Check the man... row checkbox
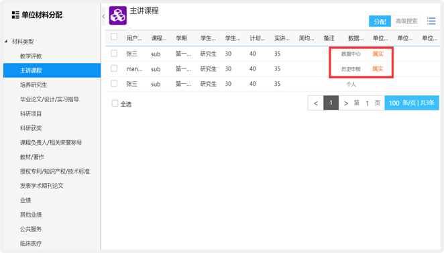Image resolution: width=444 pixels, height=253 pixels. (114, 68)
